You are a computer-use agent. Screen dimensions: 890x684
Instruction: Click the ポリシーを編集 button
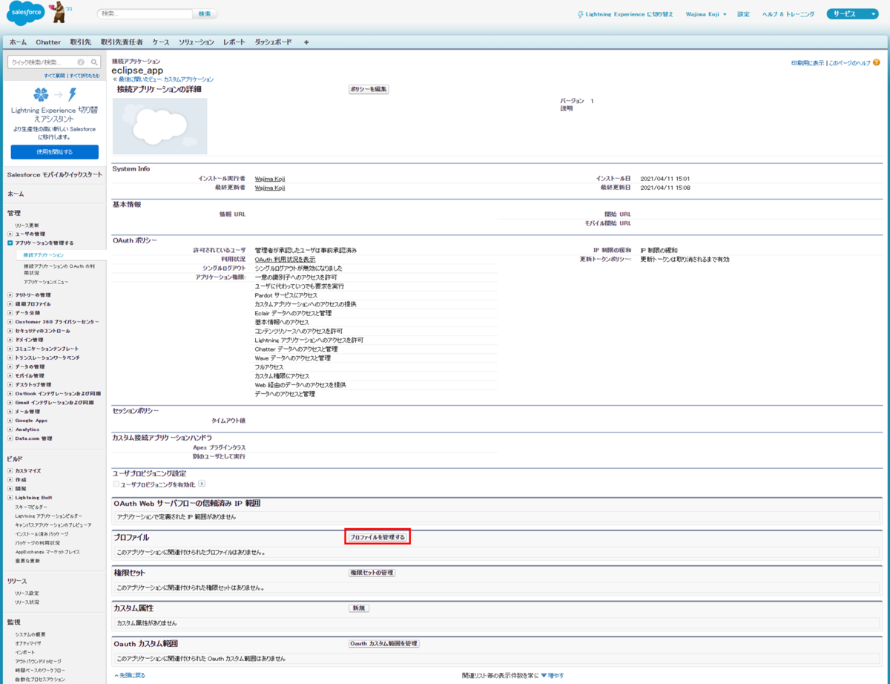(x=369, y=89)
